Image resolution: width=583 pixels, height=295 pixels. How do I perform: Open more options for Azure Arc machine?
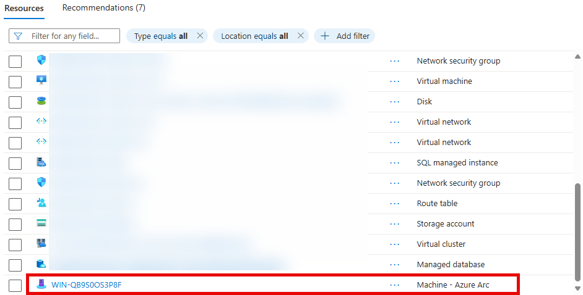(x=395, y=285)
